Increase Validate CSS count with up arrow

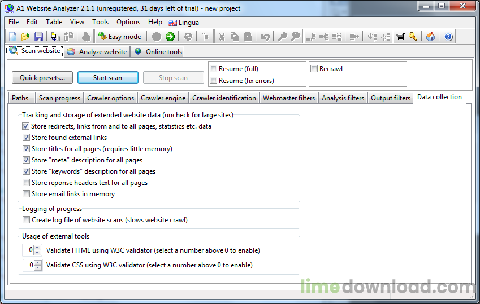(x=38, y=262)
